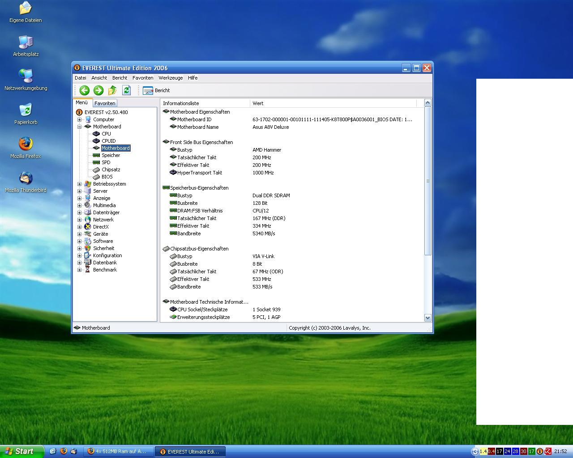Select the DRAM:FSB Verhältnis row
The image size is (573, 458).
[x=292, y=211]
